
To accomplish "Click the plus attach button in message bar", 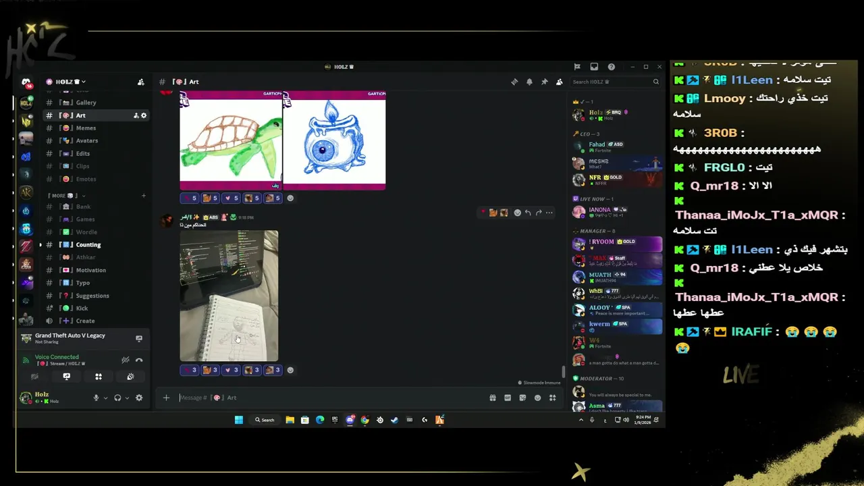I will [166, 398].
